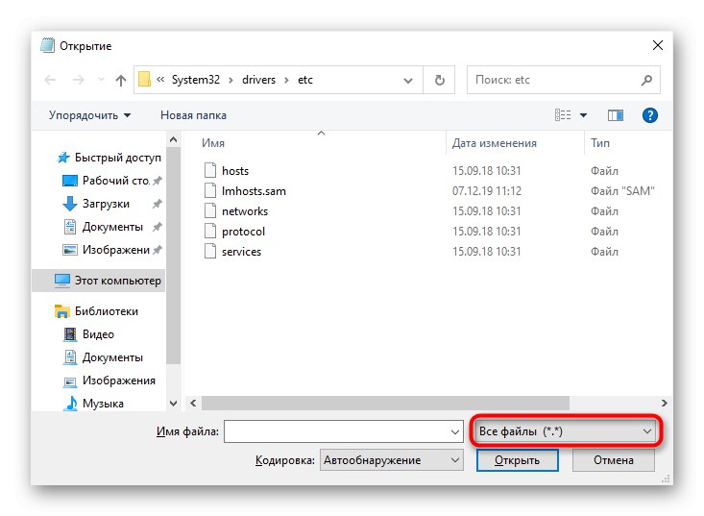Click the search magnifier icon
This screenshot has height=516, width=704.
[x=646, y=80]
